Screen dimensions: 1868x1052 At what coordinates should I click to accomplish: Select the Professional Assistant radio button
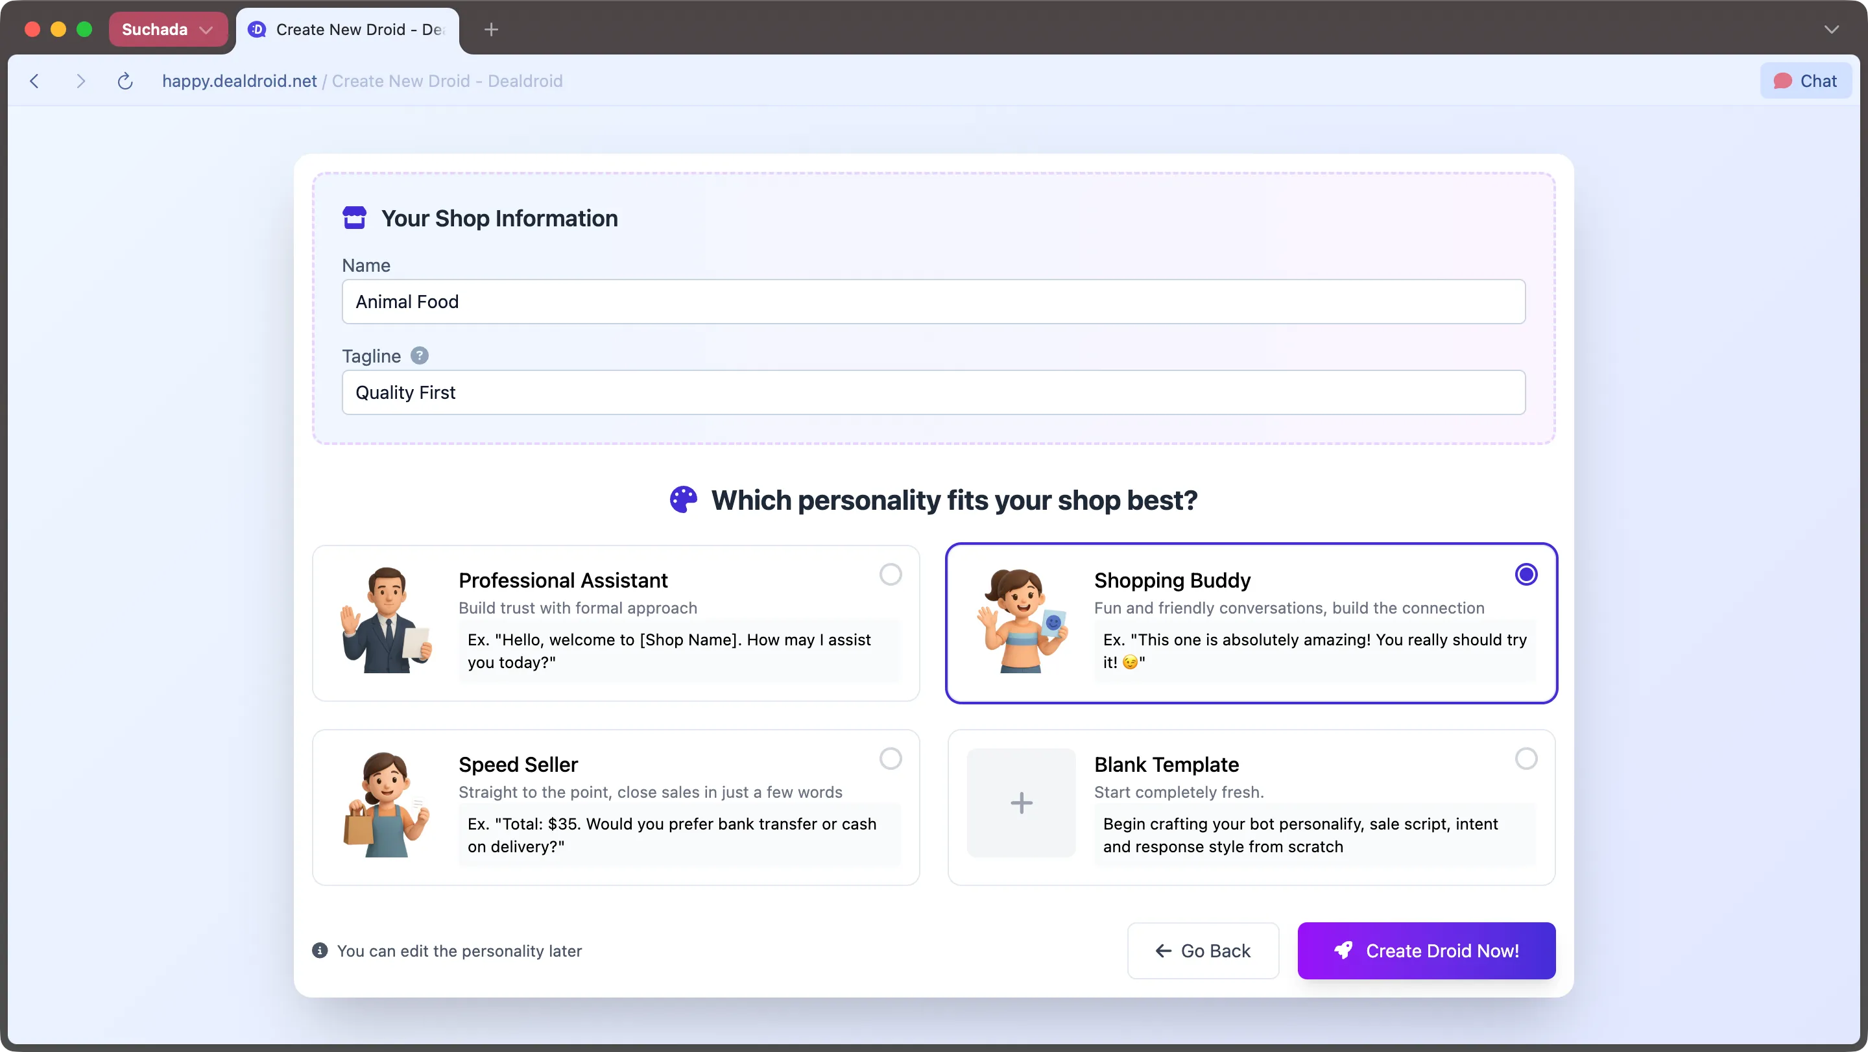click(891, 574)
